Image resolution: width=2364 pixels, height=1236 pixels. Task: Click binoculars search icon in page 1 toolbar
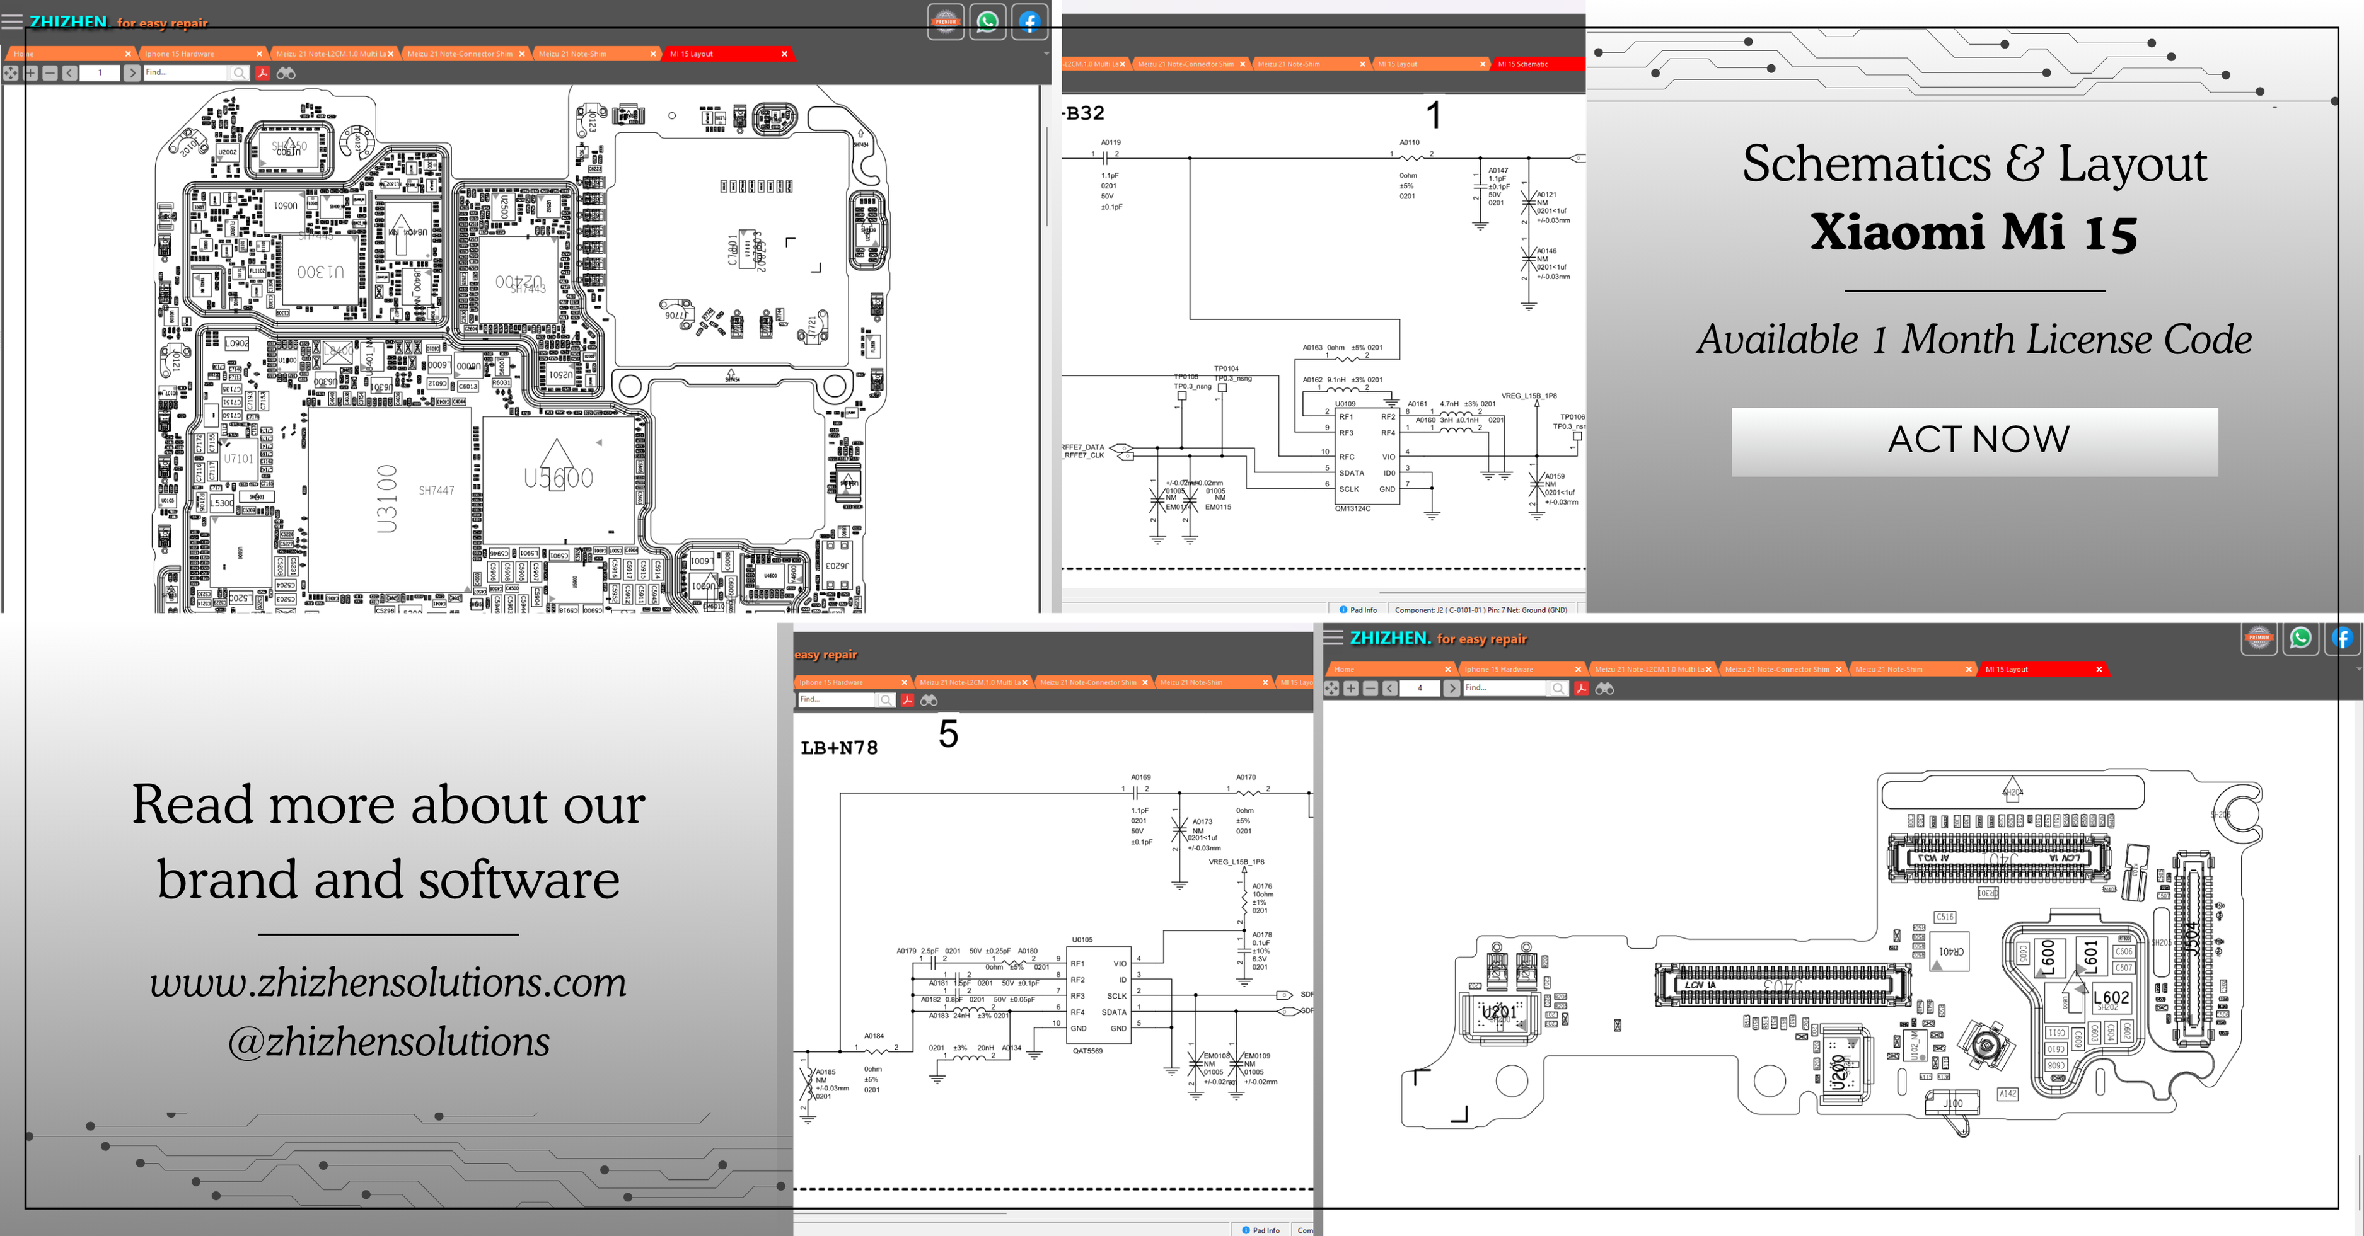286,73
